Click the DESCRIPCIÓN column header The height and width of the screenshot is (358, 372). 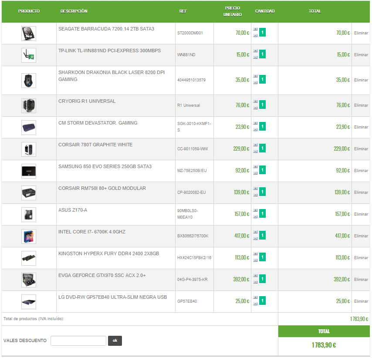click(74, 11)
